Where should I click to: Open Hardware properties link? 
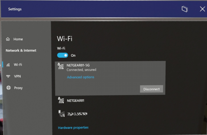click(73, 128)
